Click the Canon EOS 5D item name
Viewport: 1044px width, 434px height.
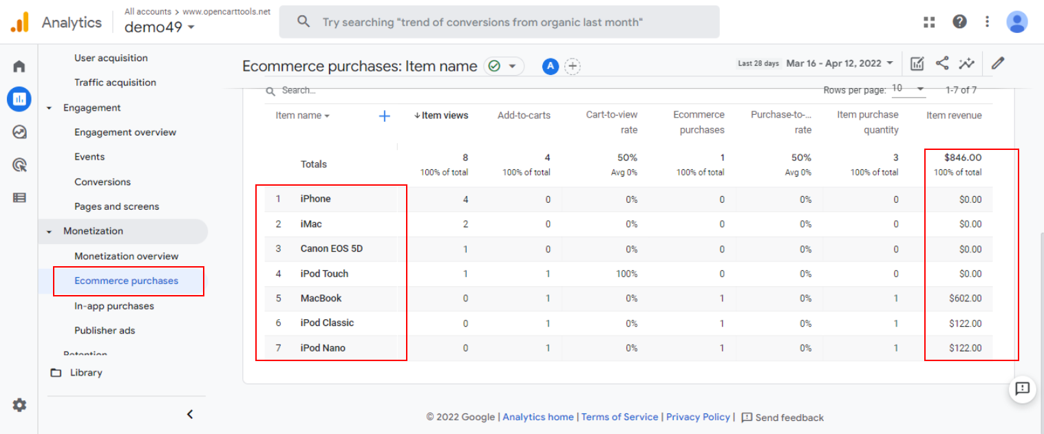point(332,248)
